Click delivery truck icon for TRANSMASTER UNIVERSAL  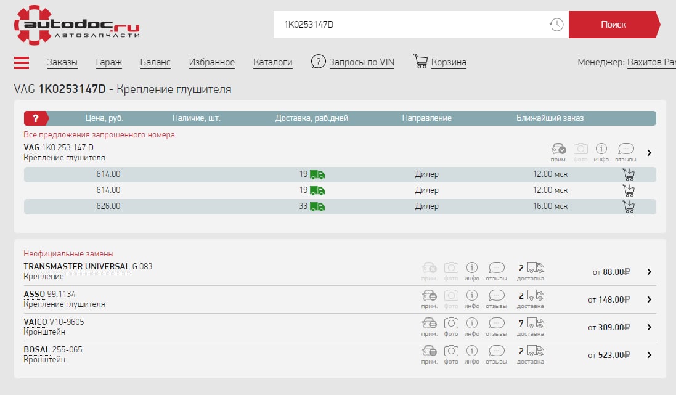[x=536, y=268]
